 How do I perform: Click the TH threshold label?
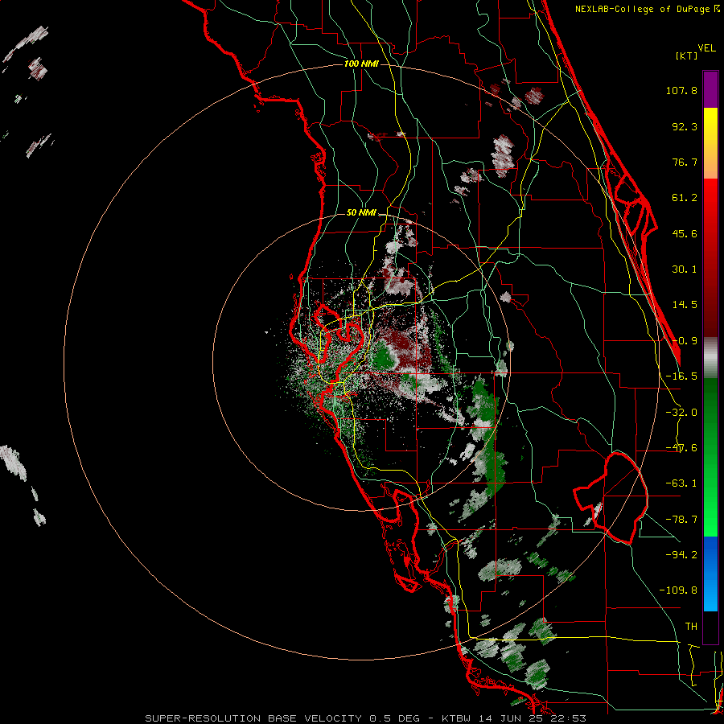691,626
